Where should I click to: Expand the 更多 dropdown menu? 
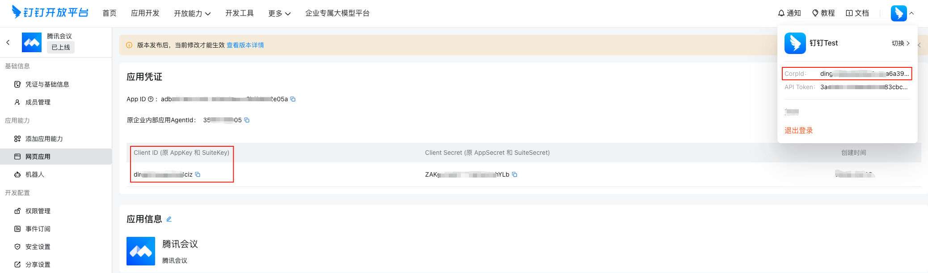279,13
